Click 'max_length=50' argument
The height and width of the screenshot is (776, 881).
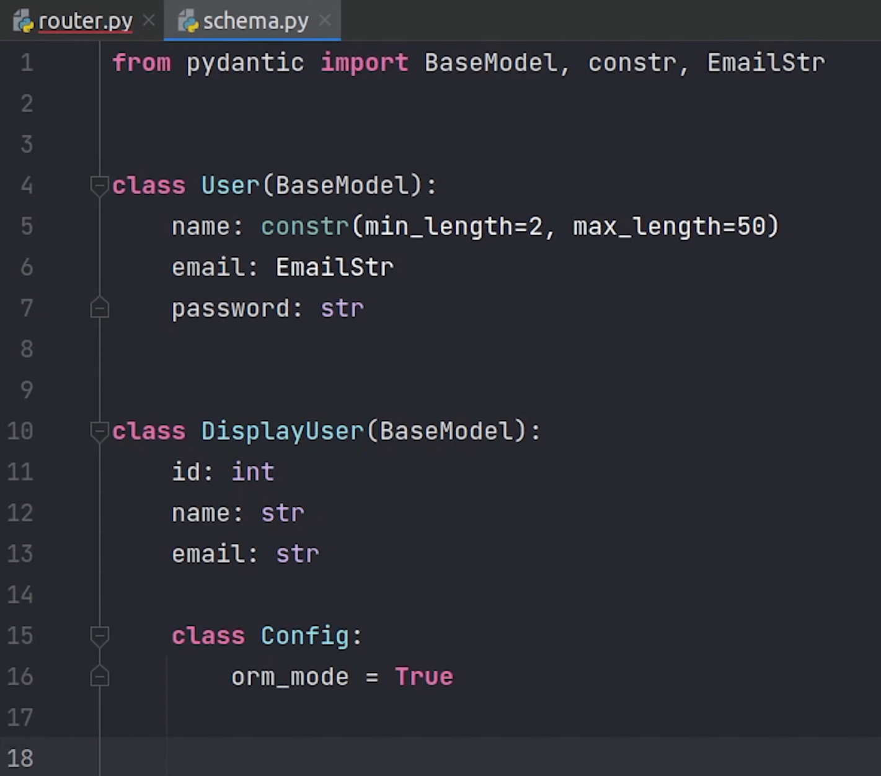click(670, 226)
